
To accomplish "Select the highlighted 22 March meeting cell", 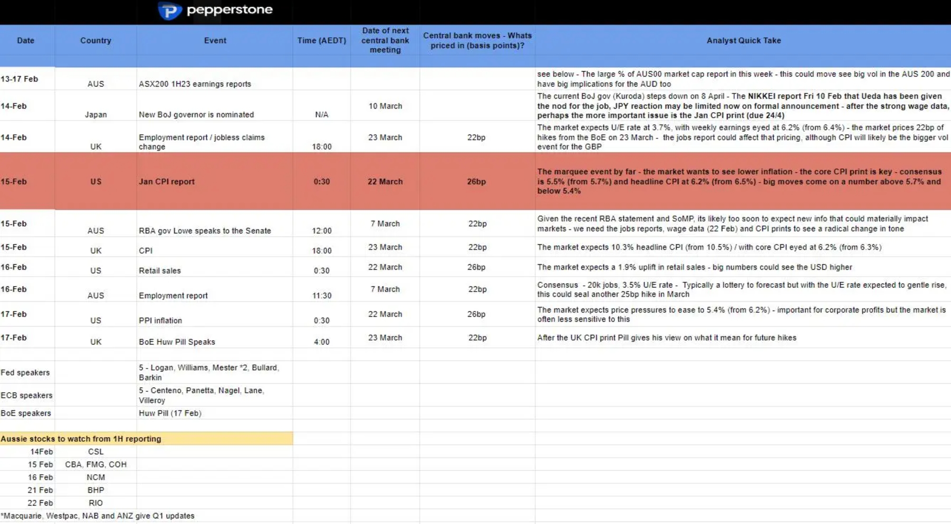I will [x=385, y=181].
